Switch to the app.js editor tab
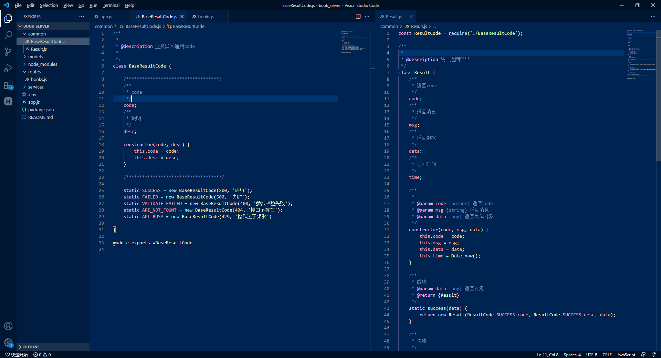This screenshot has width=661, height=358. pyautogui.click(x=110, y=17)
